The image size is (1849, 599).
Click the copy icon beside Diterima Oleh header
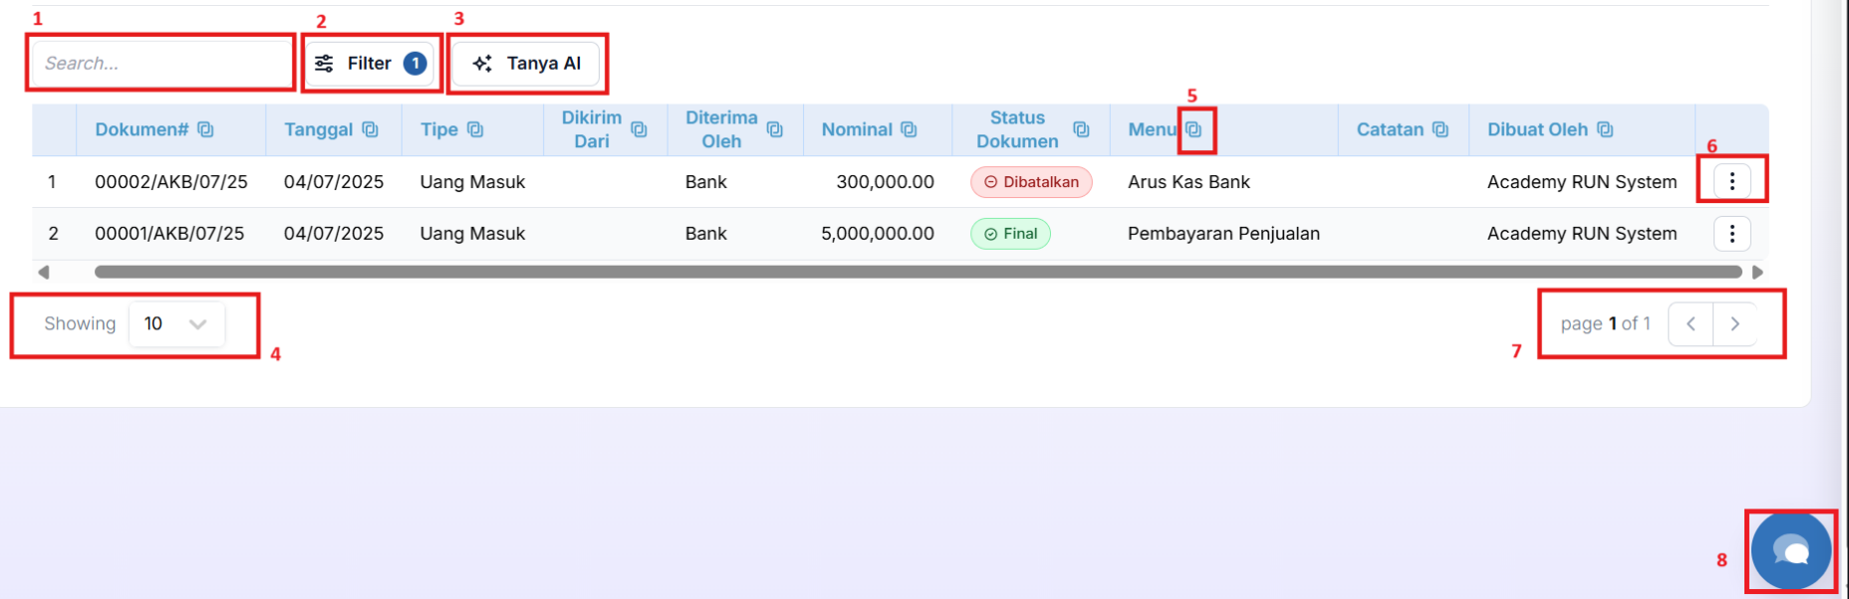[x=774, y=129]
